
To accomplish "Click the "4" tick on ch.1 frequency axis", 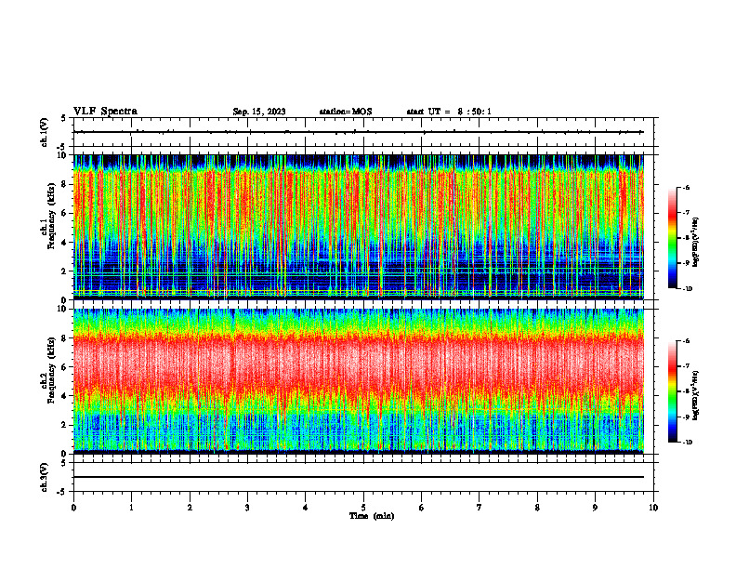I will pos(65,243).
